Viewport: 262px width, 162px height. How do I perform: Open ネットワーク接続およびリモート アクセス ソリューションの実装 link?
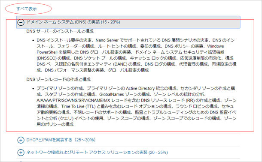97,152
